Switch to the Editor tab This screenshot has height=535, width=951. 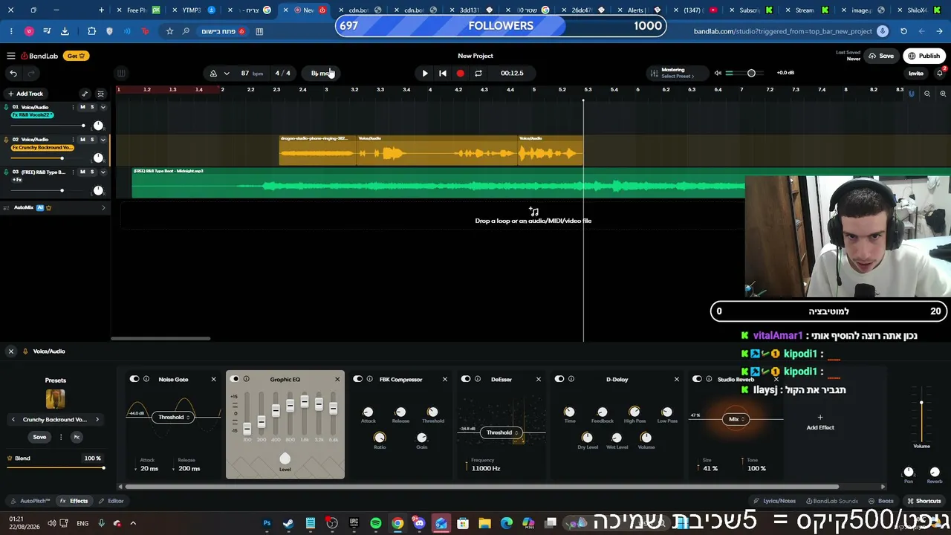pyautogui.click(x=111, y=501)
